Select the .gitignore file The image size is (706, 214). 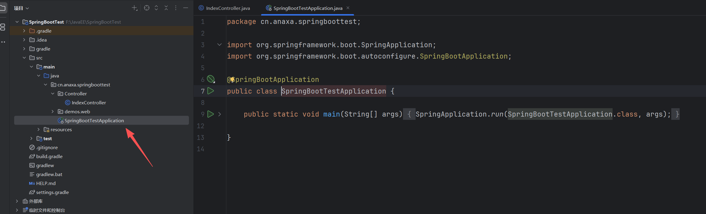click(47, 147)
